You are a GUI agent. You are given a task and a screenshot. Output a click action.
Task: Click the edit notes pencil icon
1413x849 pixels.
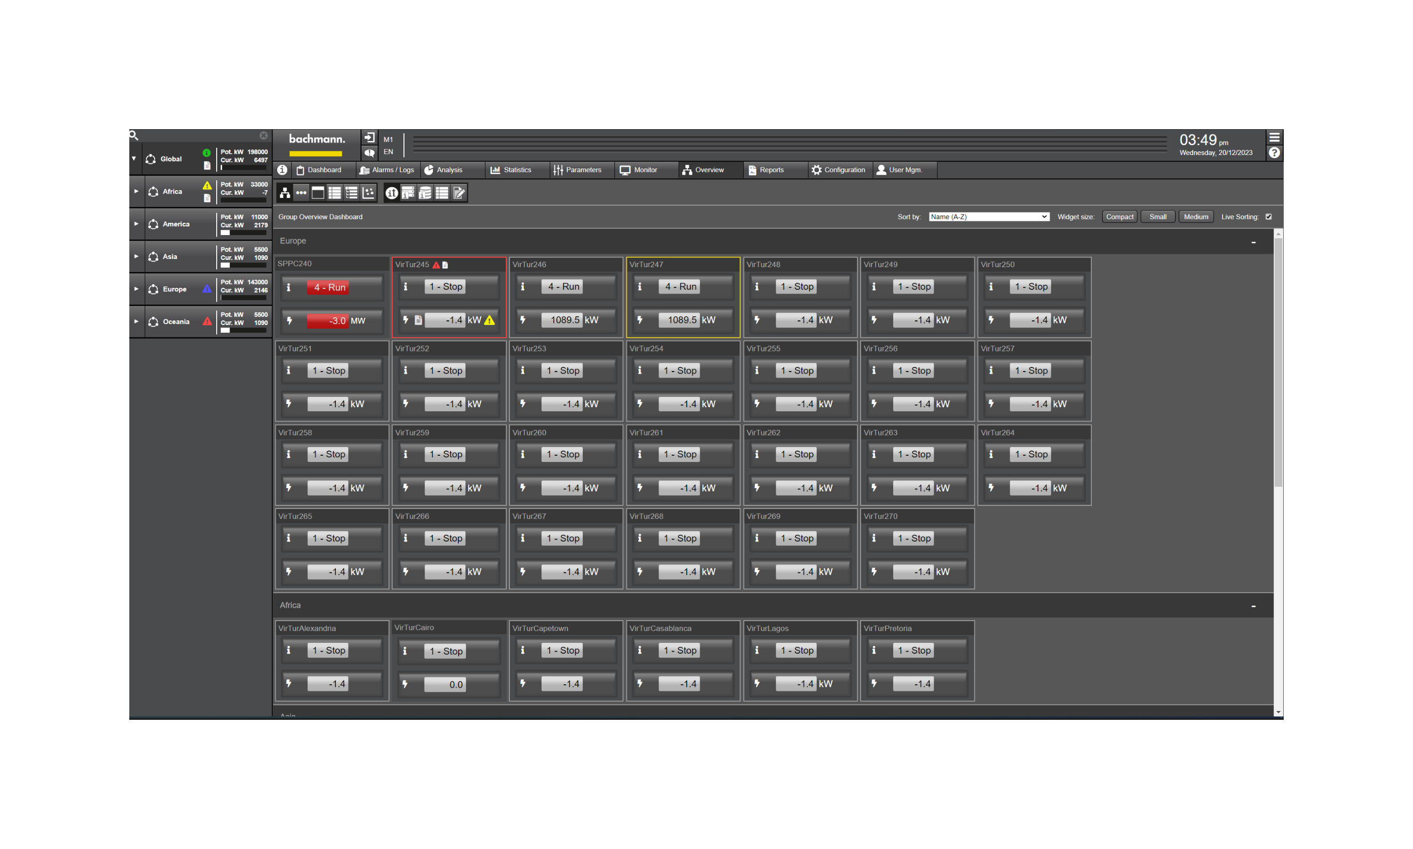pyautogui.click(x=459, y=193)
